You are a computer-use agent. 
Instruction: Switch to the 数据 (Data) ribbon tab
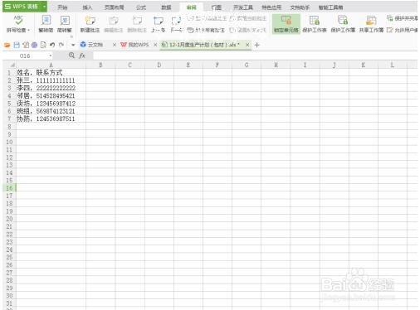click(166, 7)
